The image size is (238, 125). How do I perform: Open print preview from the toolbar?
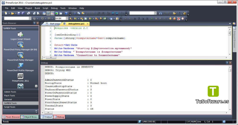(x=38, y=13)
